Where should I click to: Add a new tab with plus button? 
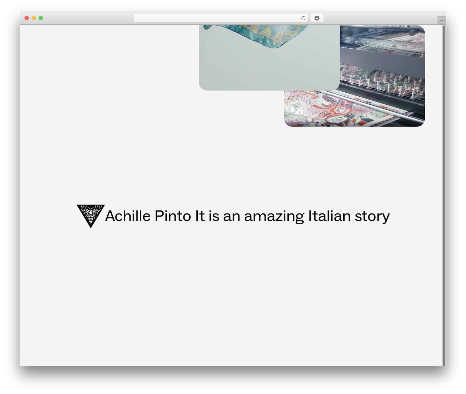442,21
